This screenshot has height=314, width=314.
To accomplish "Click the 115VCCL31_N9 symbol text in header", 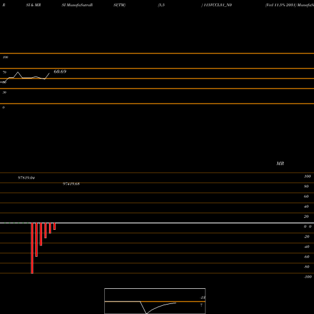I will [218, 5].
